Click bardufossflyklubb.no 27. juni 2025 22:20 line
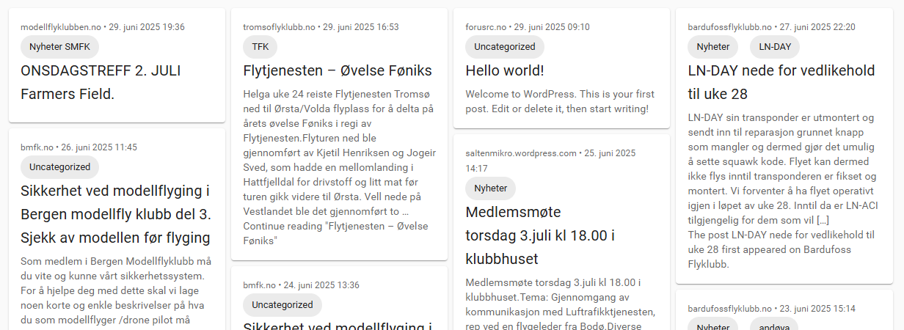904x330 pixels. coord(772,27)
